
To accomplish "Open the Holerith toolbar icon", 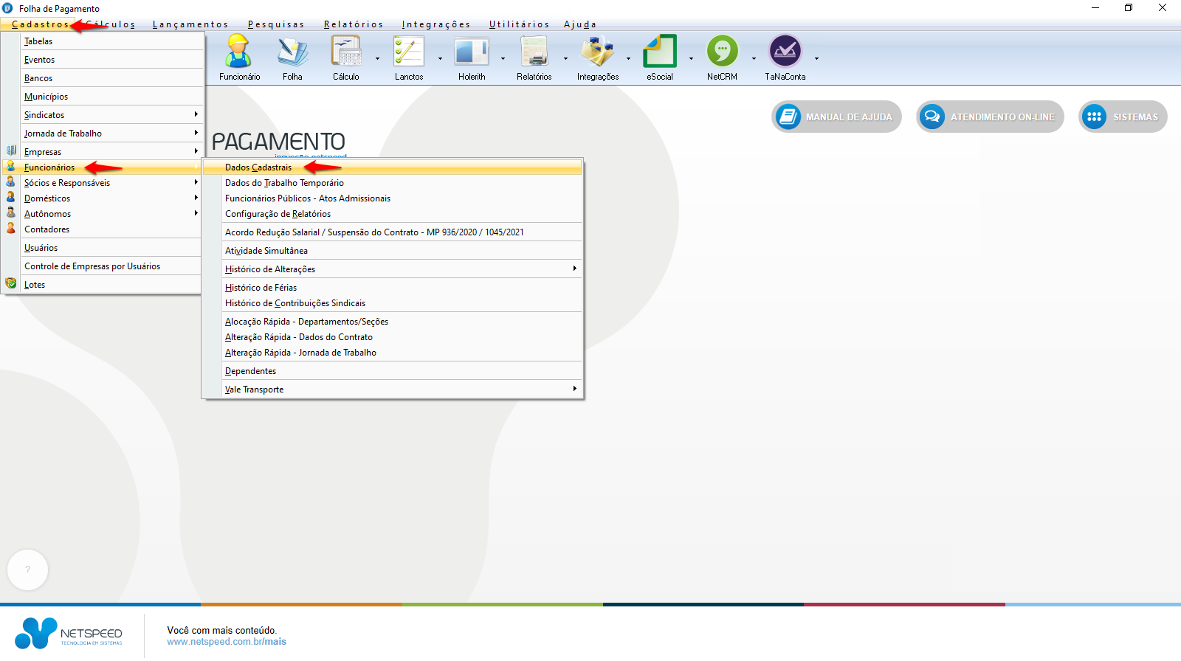I will (472, 53).
